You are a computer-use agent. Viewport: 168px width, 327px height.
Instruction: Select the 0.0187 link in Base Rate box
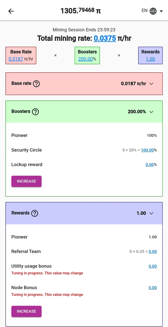point(16,59)
